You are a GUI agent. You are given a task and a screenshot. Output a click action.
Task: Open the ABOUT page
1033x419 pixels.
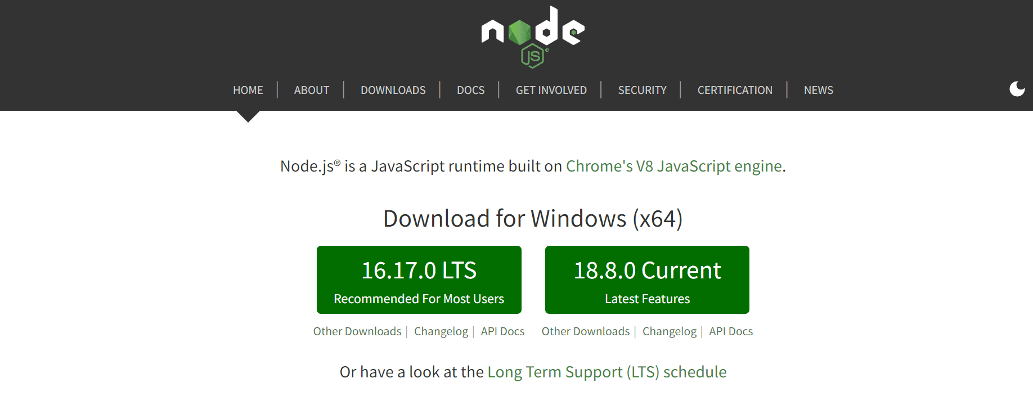click(311, 90)
